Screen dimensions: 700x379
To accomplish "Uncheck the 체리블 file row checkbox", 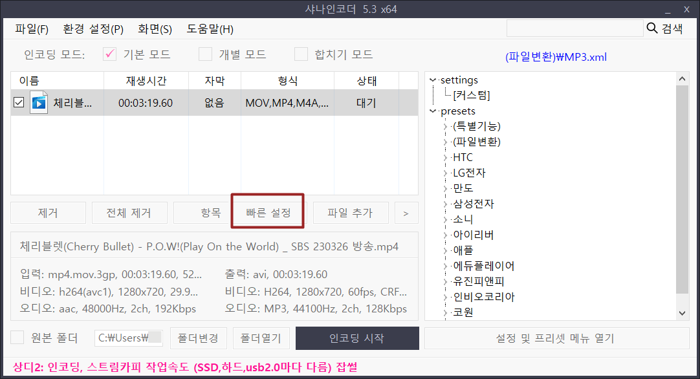I will (19, 103).
